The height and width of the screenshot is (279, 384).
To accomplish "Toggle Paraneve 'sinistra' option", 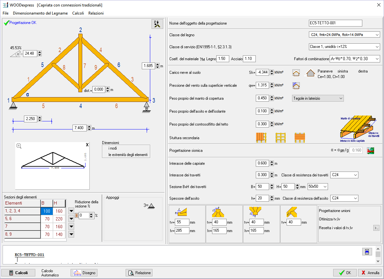I will click(343, 71).
